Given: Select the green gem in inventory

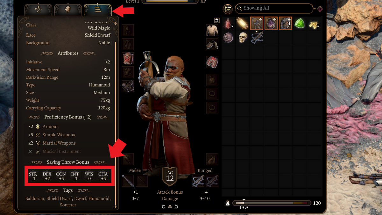Looking at the screenshot, I should point(300,23).
